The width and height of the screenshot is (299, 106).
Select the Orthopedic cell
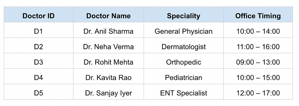[184, 61]
